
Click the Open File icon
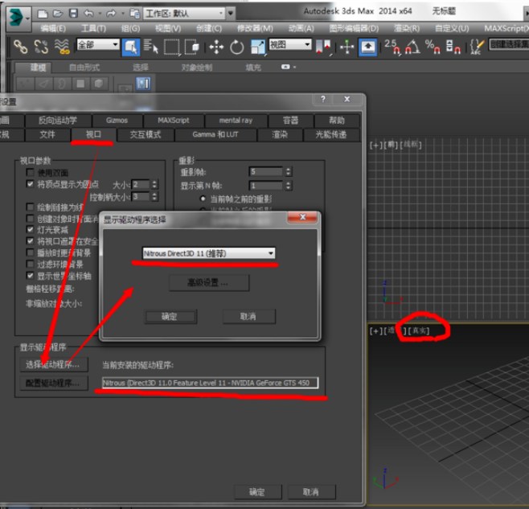point(58,14)
